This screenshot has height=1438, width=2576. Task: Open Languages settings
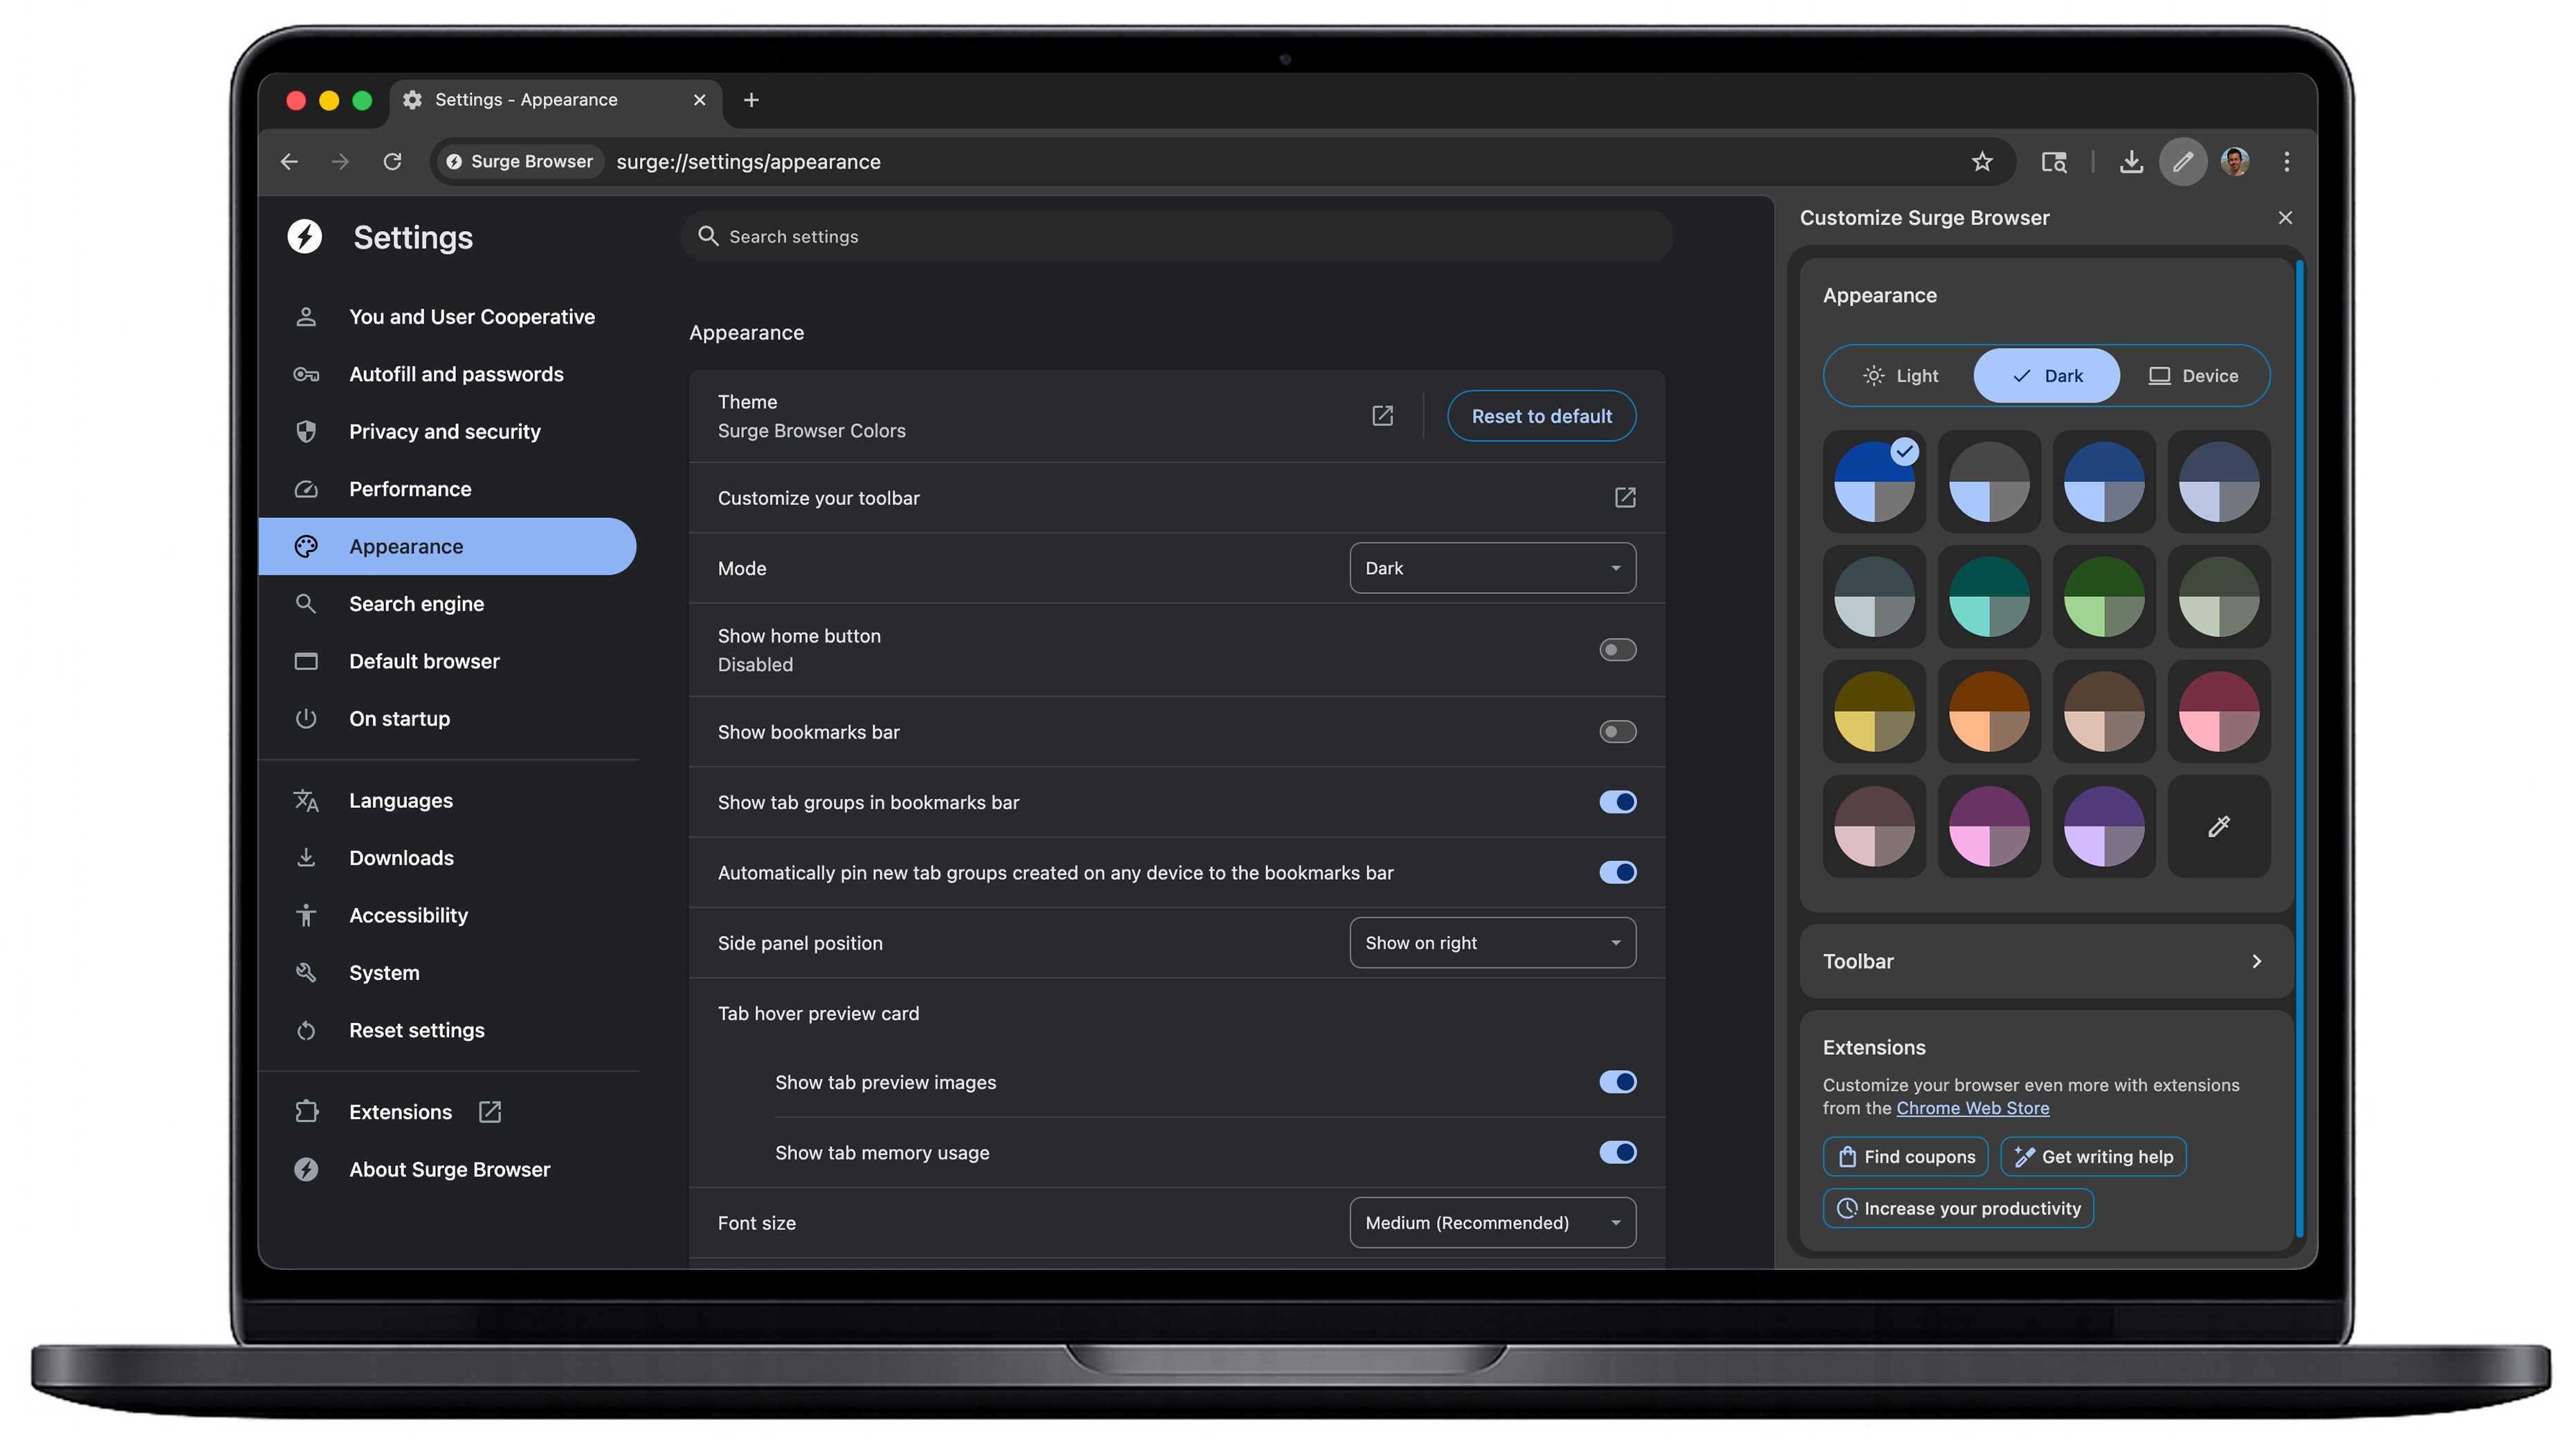pos(448,800)
